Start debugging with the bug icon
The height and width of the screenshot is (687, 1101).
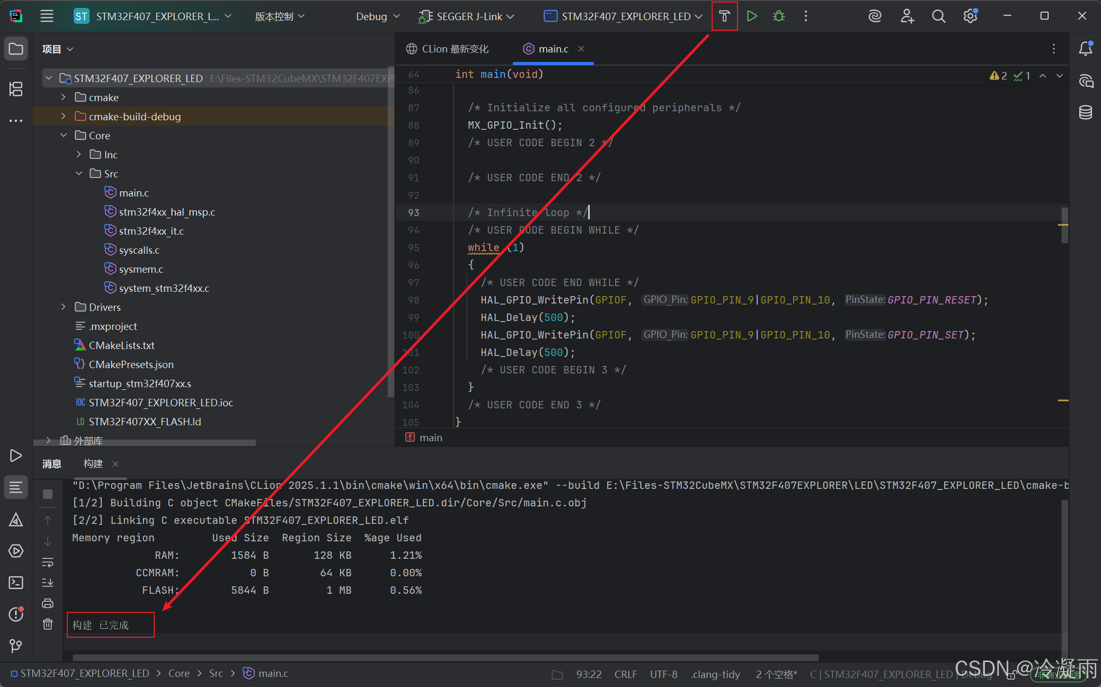click(x=778, y=16)
